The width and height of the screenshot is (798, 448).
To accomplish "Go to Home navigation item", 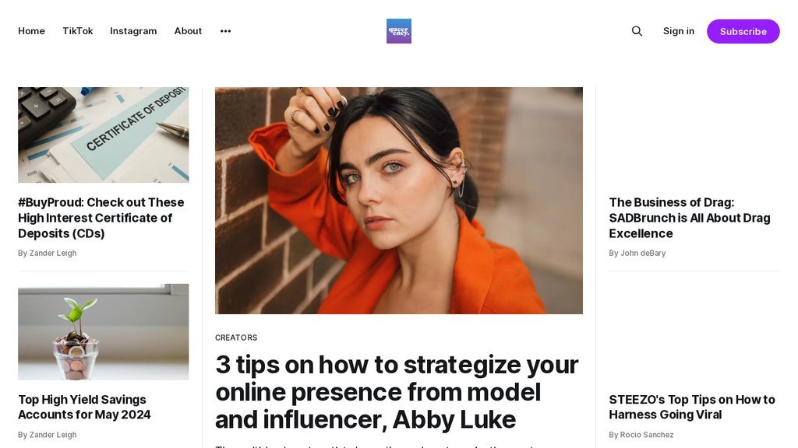I will 31,31.
